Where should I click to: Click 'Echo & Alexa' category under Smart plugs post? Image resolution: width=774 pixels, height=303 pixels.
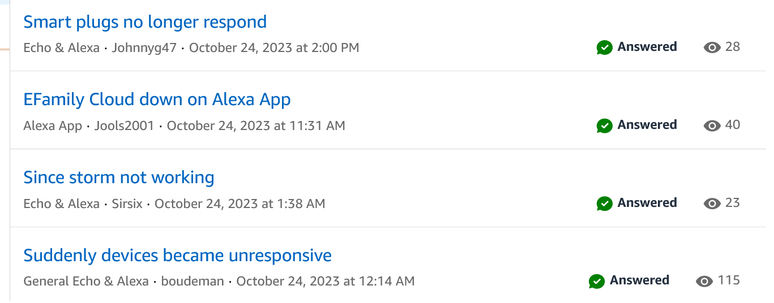click(x=61, y=47)
